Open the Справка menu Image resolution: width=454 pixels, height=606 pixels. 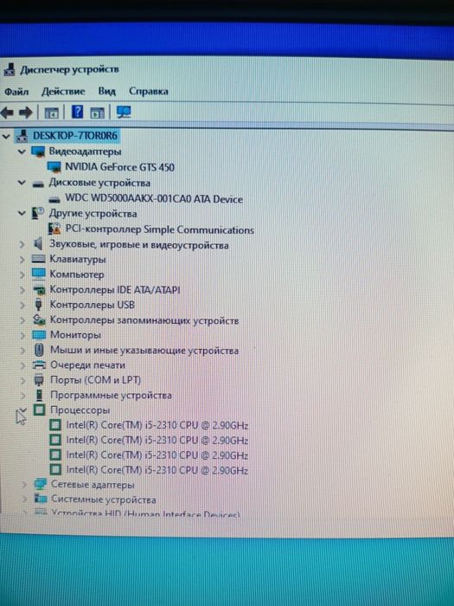coord(148,91)
